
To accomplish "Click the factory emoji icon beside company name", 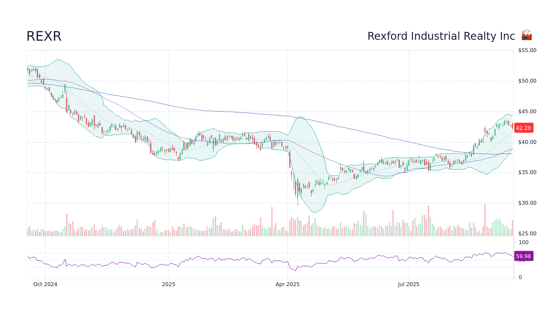I will [526, 36].
